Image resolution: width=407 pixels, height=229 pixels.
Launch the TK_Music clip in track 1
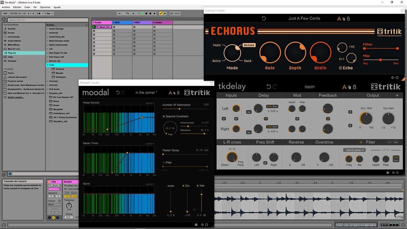94,27
